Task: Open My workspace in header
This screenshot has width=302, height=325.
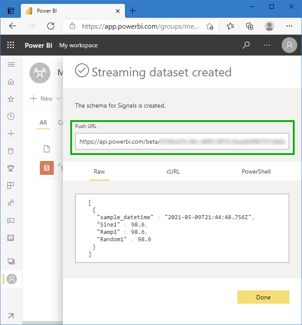Action: (x=79, y=46)
